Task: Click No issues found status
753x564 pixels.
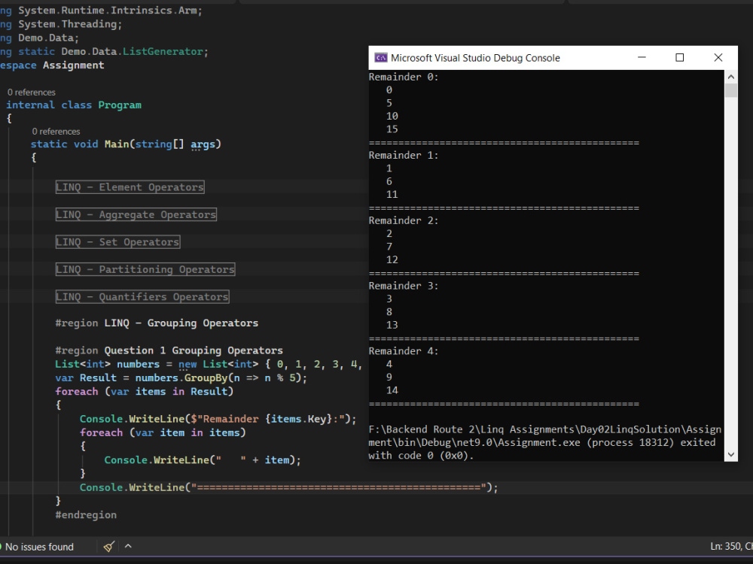Action: click(39, 547)
